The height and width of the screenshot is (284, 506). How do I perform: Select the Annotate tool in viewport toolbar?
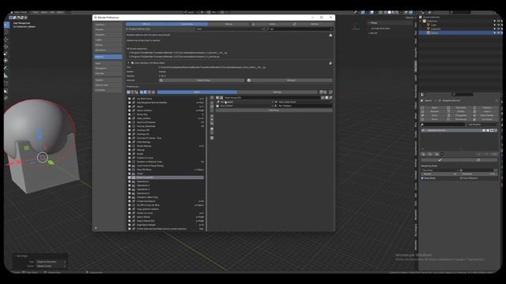[6, 68]
